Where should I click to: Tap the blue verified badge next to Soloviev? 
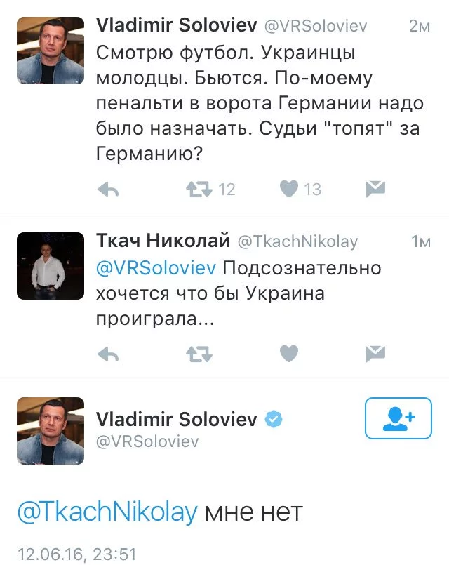(274, 419)
